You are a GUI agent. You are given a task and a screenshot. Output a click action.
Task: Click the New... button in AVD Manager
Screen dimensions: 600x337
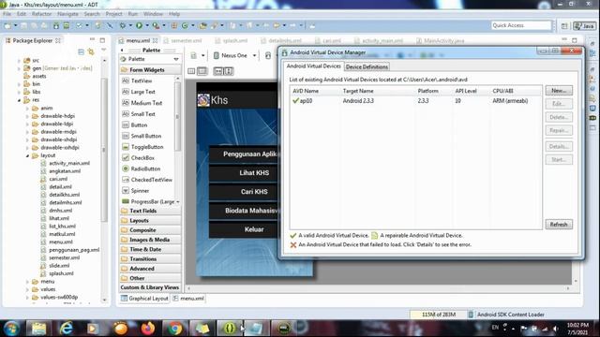(x=559, y=91)
